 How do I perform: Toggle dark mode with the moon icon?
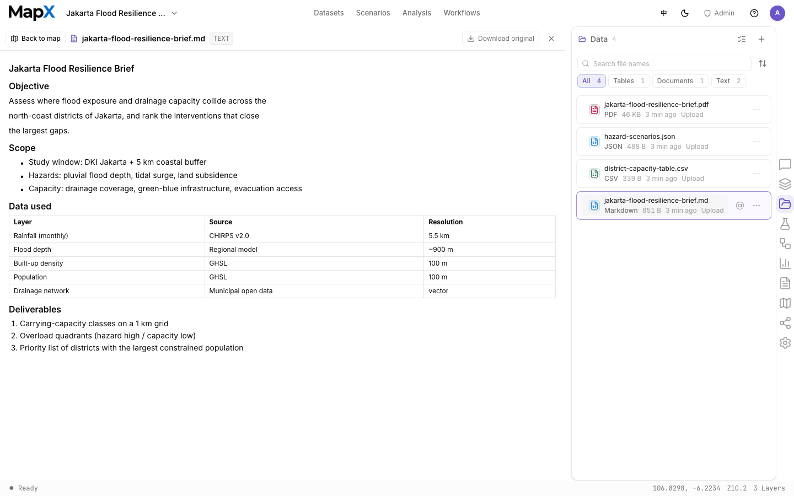[x=685, y=13]
